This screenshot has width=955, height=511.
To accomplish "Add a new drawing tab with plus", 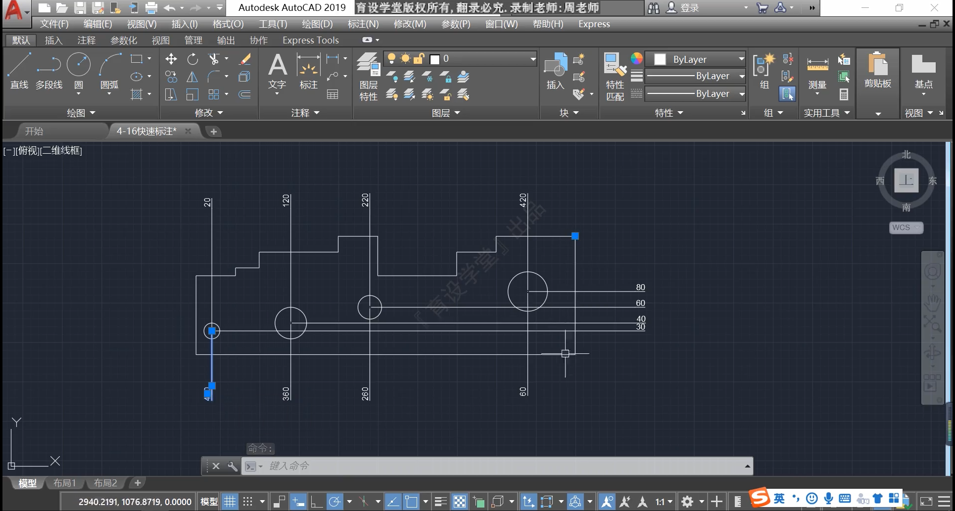I will pyautogui.click(x=214, y=131).
